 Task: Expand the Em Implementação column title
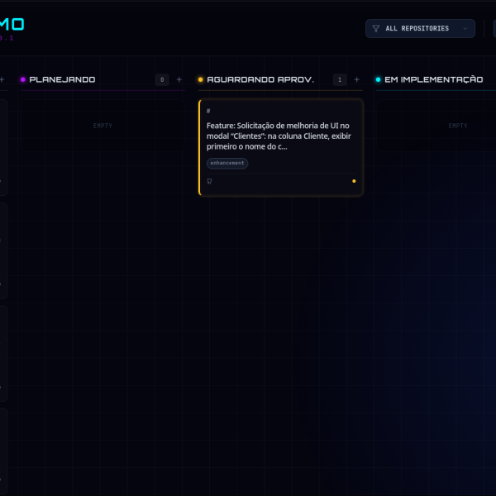pyautogui.click(x=433, y=80)
